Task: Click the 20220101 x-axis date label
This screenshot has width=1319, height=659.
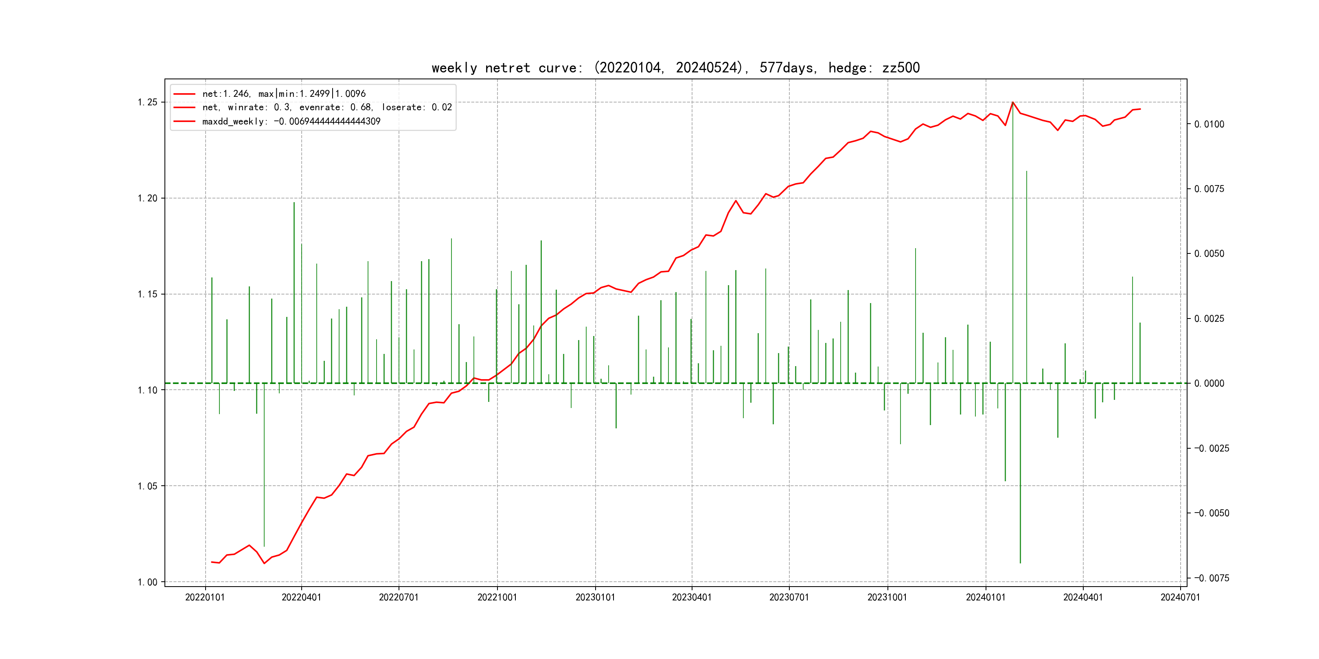Action: pos(205,597)
